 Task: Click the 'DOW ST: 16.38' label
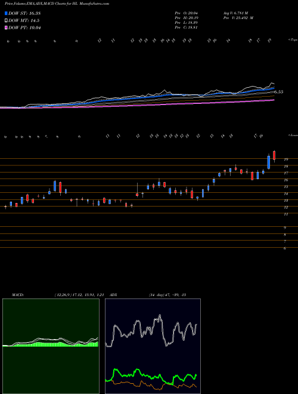point(24,13)
